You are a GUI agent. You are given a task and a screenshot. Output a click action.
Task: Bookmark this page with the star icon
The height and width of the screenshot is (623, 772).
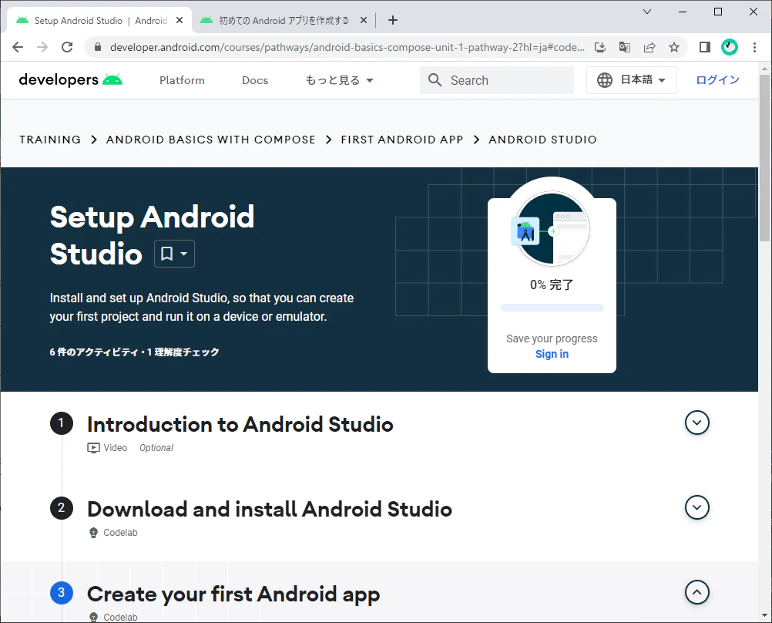point(674,47)
